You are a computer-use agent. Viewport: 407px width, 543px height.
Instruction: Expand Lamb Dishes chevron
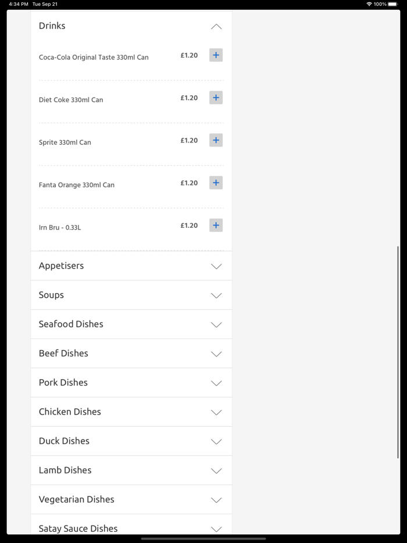click(216, 471)
